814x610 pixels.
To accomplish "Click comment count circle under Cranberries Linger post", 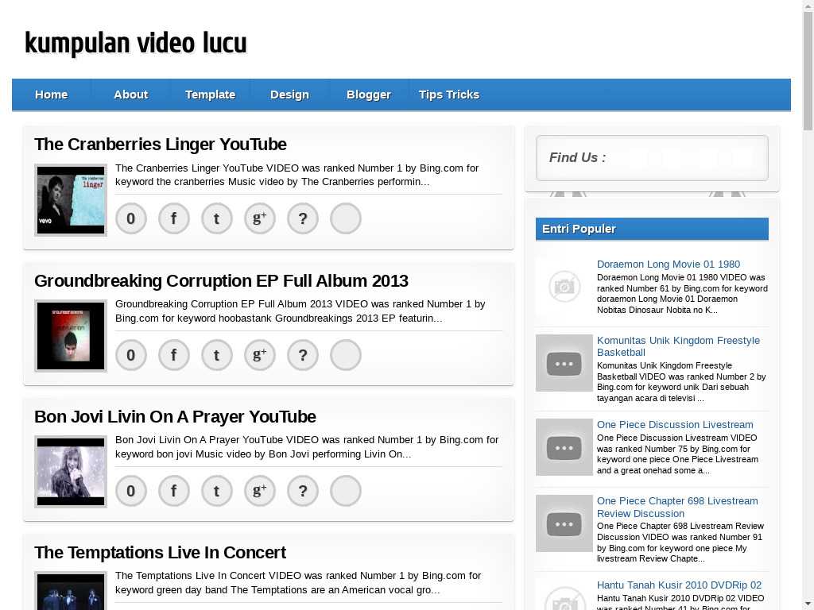I will pos(131,218).
